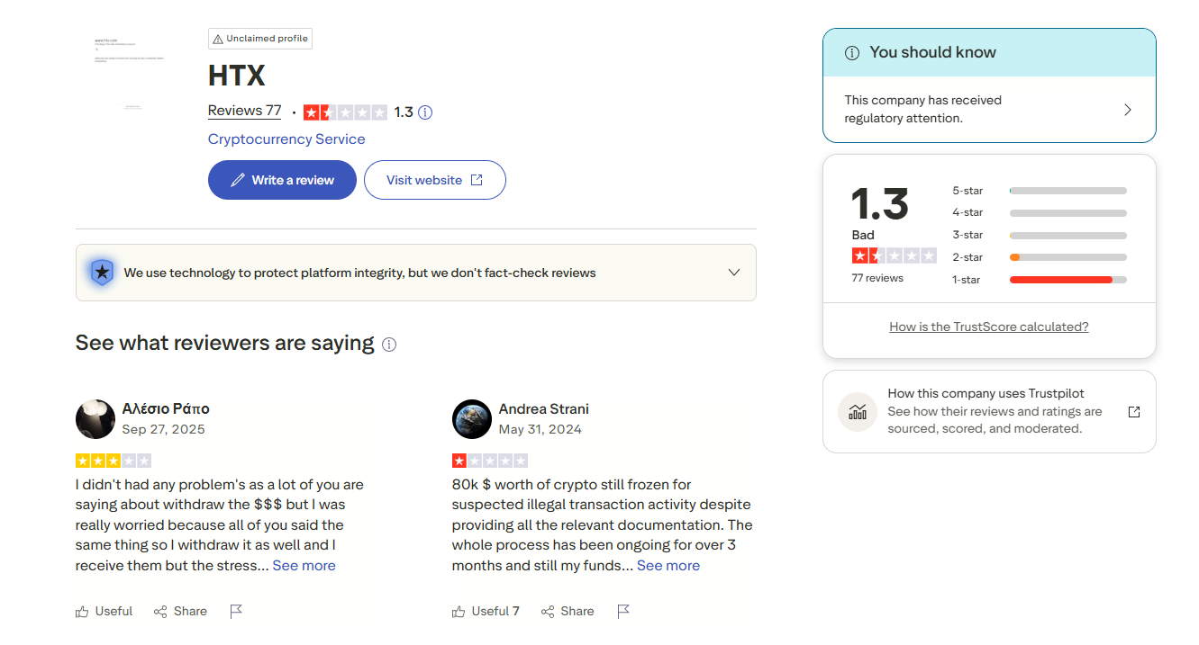The image size is (1199, 645).
Task: Click Andrea Strani's profile avatar
Action: 472,419
